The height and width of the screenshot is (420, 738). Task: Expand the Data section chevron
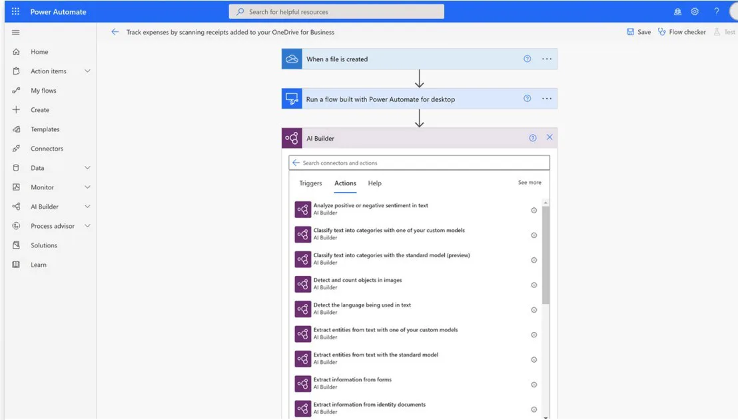tap(87, 167)
